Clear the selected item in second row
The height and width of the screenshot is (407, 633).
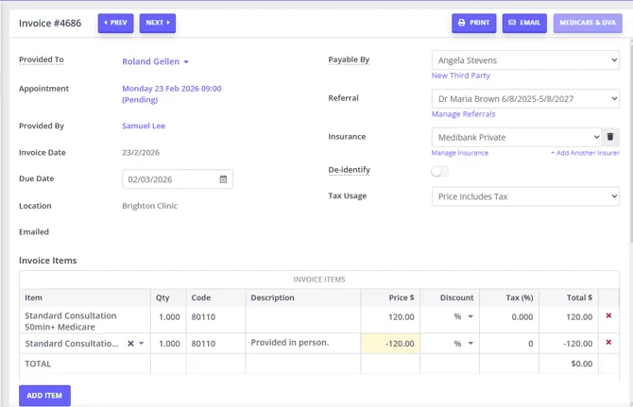[x=130, y=344]
